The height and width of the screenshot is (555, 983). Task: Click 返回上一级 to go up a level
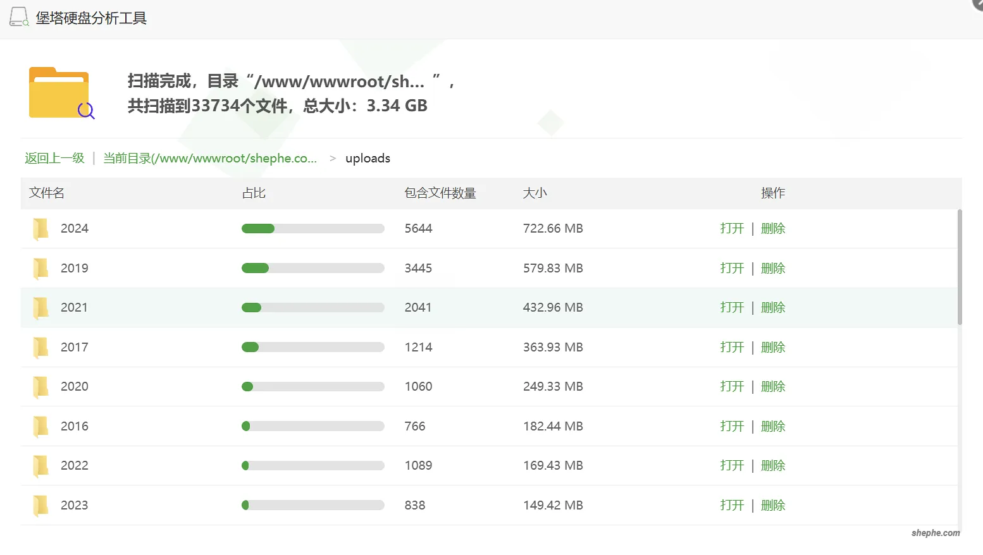pyautogui.click(x=54, y=158)
